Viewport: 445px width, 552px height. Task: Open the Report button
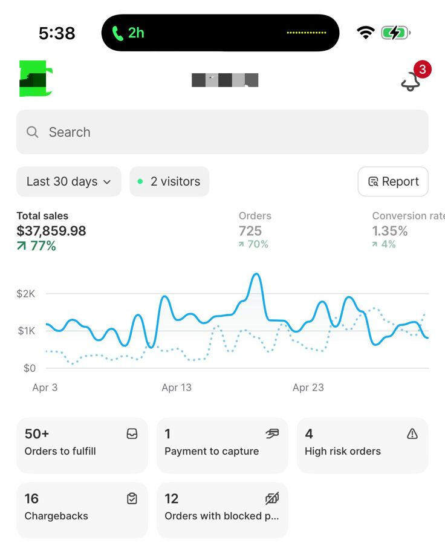393,182
